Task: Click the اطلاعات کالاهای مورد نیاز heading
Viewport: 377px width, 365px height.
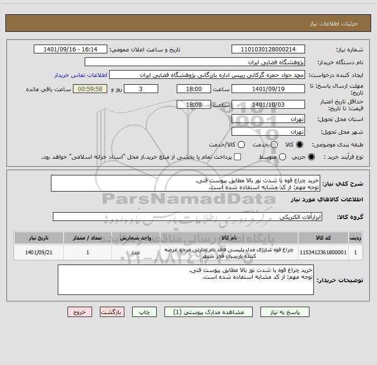Action: pyautogui.click(x=327, y=199)
